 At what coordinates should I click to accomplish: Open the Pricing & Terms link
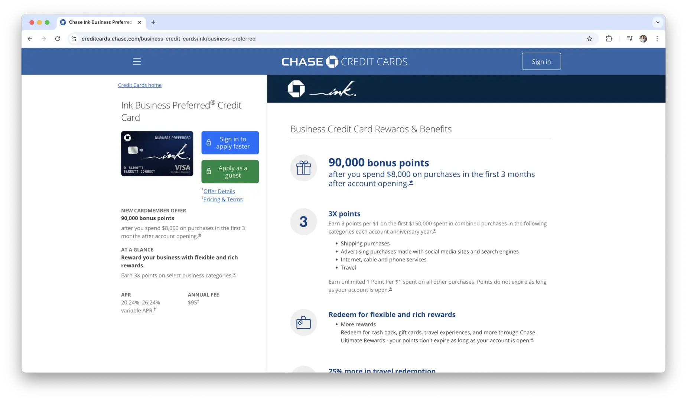(223, 199)
